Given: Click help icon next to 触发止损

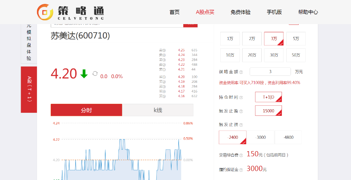Looking at the screenshot, I should [x=241, y=125].
